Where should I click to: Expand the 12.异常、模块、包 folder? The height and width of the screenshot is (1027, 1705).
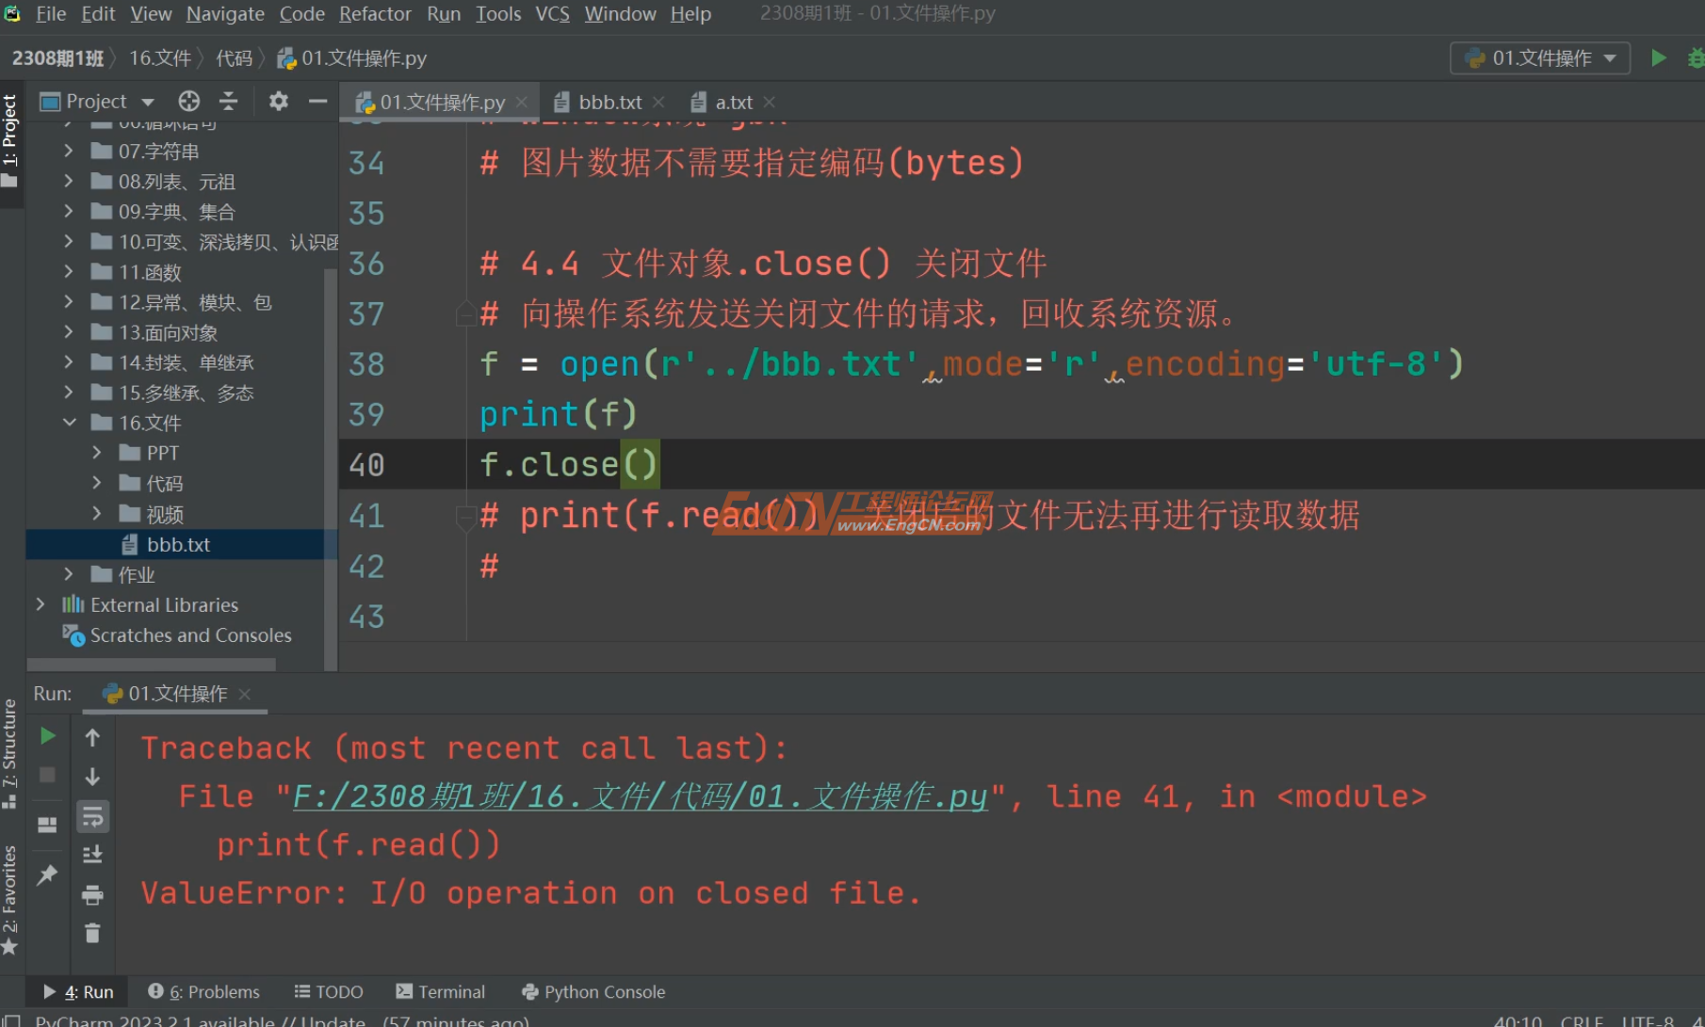(68, 301)
